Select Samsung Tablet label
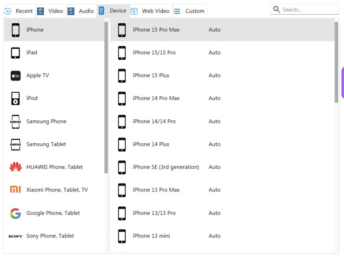Screen dimensions: 344x256 (46, 144)
